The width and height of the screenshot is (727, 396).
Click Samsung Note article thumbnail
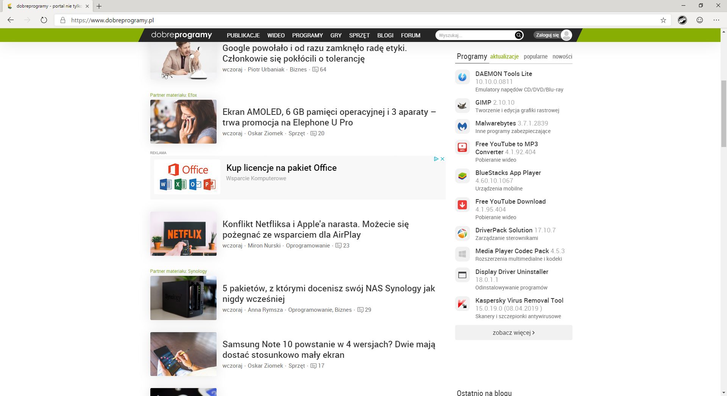pyautogui.click(x=183, y=354)
